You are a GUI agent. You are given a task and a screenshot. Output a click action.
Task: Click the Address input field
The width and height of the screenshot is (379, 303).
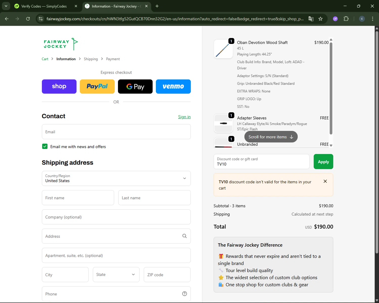click(x=116, y=236)
